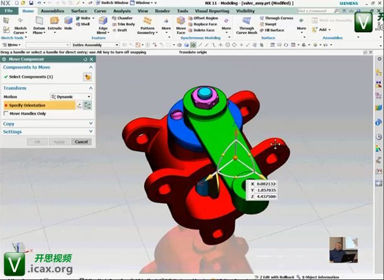Open the Menu dropdown
This screenshot has width=384, height=280.
(11, 45)
